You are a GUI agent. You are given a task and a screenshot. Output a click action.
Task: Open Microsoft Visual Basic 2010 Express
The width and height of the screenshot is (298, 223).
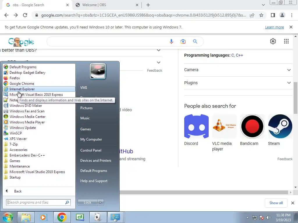pos(39,94)
